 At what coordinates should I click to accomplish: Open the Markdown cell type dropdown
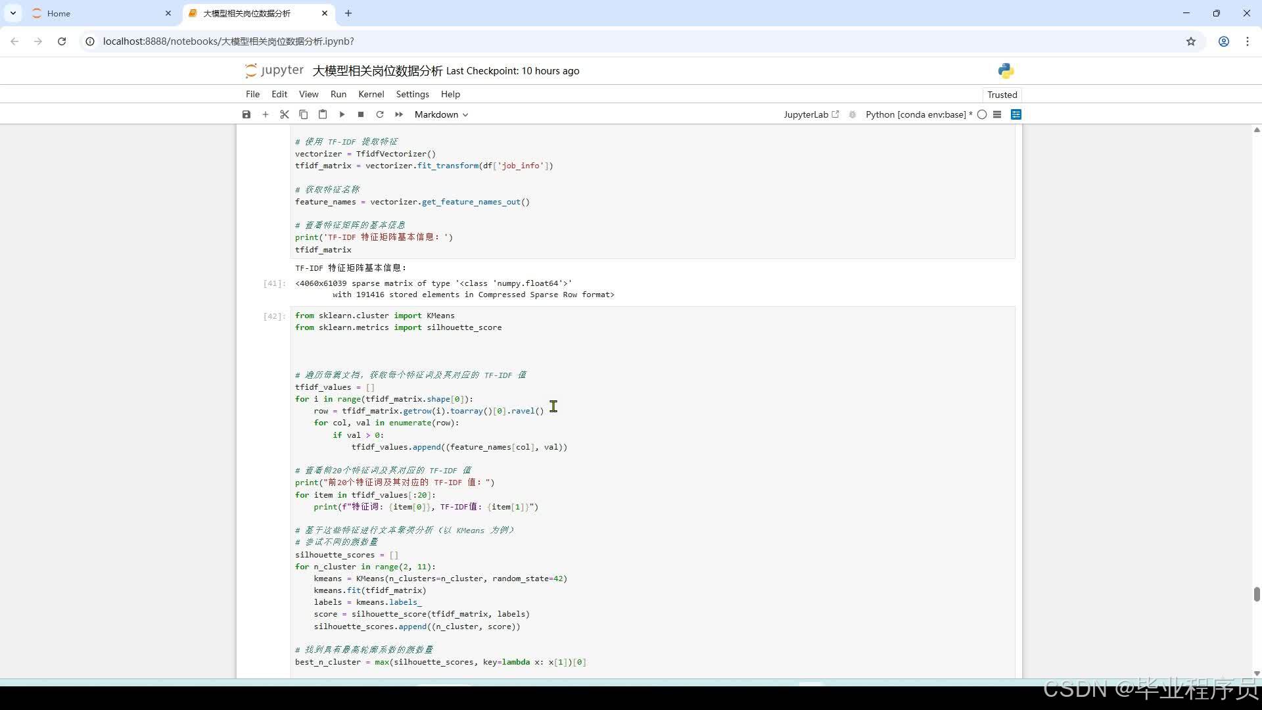coord(441,114)
